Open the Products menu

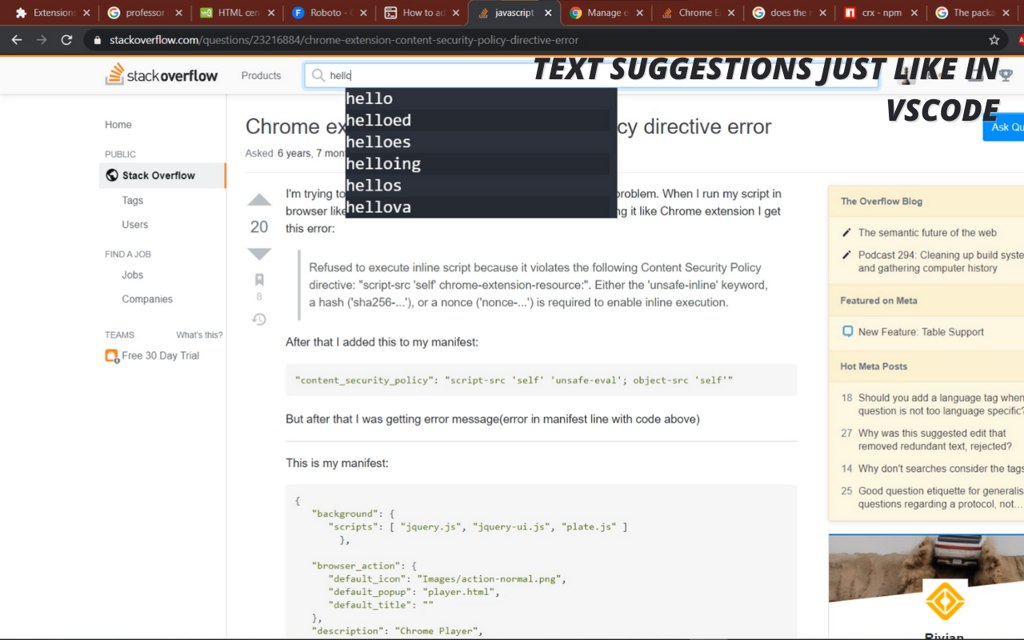click(261, 75)
